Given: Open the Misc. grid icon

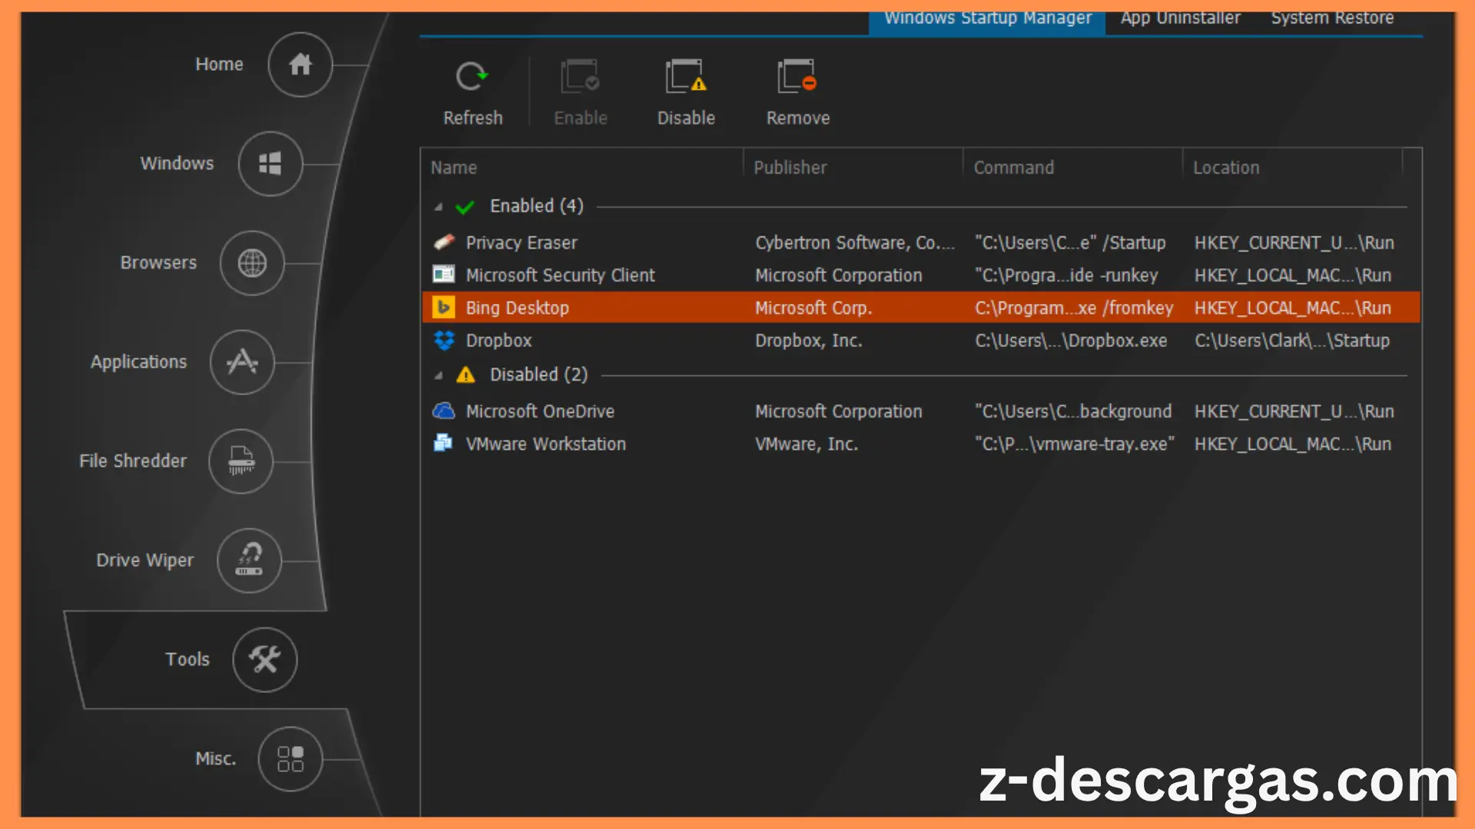Looking at the screenshot, I should (290, 759).
